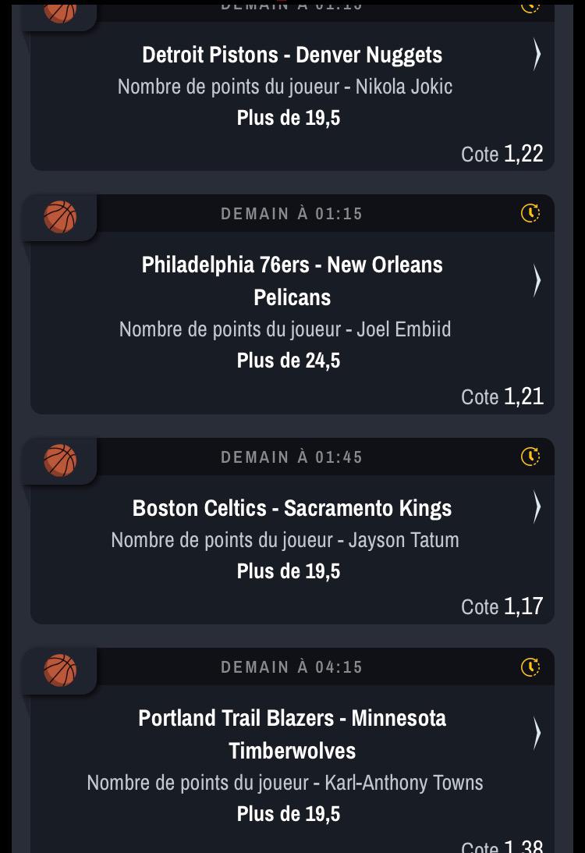Open Boston Celtics - Sacramento Kings match

pos(292,508)
